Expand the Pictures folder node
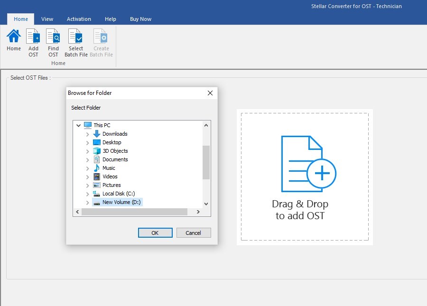Image resolution: width=427 pixels, height=306 pixels. click(x=87, y=185)
